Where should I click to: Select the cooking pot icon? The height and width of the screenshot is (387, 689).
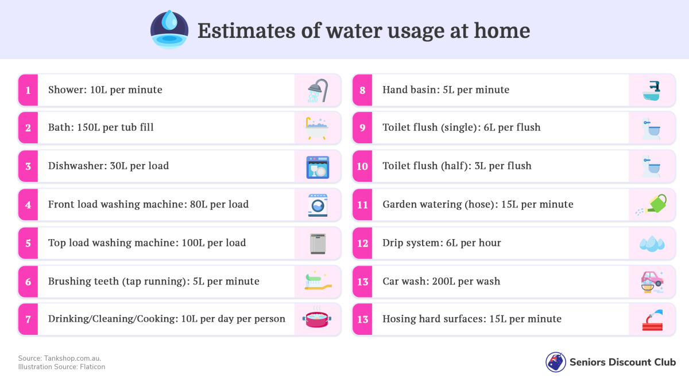click(318, 319)
